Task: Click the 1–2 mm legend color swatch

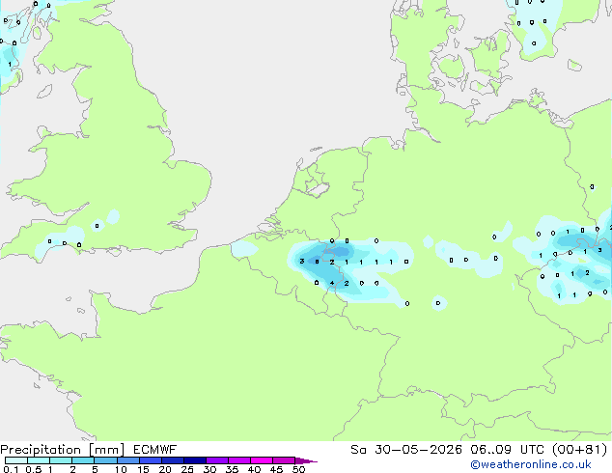Action: tap(61, 460)
